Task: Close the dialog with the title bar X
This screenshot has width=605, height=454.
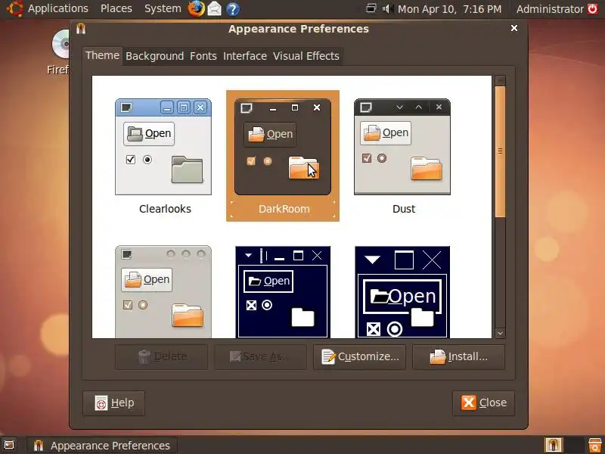Action: coord(514,28)
